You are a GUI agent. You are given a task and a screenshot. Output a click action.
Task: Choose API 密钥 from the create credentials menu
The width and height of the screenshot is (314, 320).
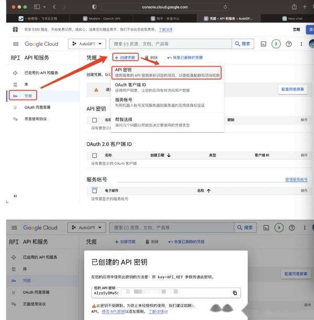coord(166,72)
